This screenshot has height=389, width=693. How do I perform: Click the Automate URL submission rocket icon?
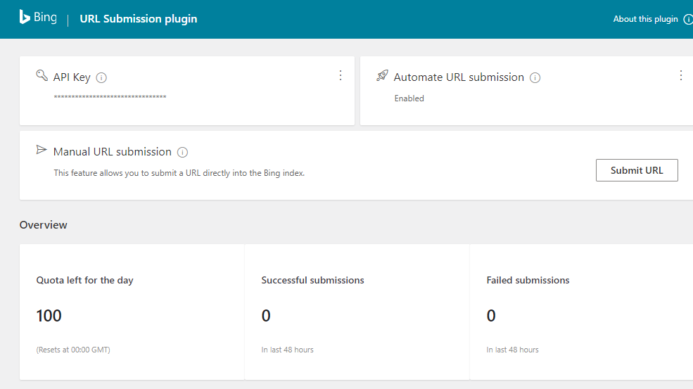[x=382, y=75]
